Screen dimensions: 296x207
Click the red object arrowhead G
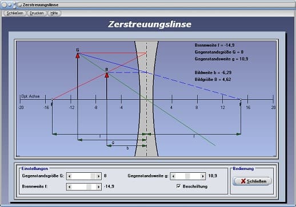pyautogui.click(x=78, y=55)
